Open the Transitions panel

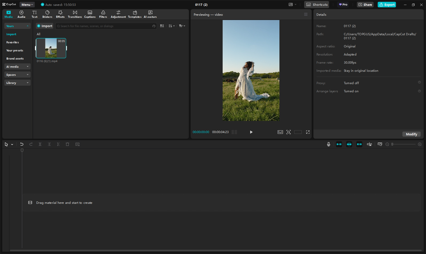pos(75,14)
